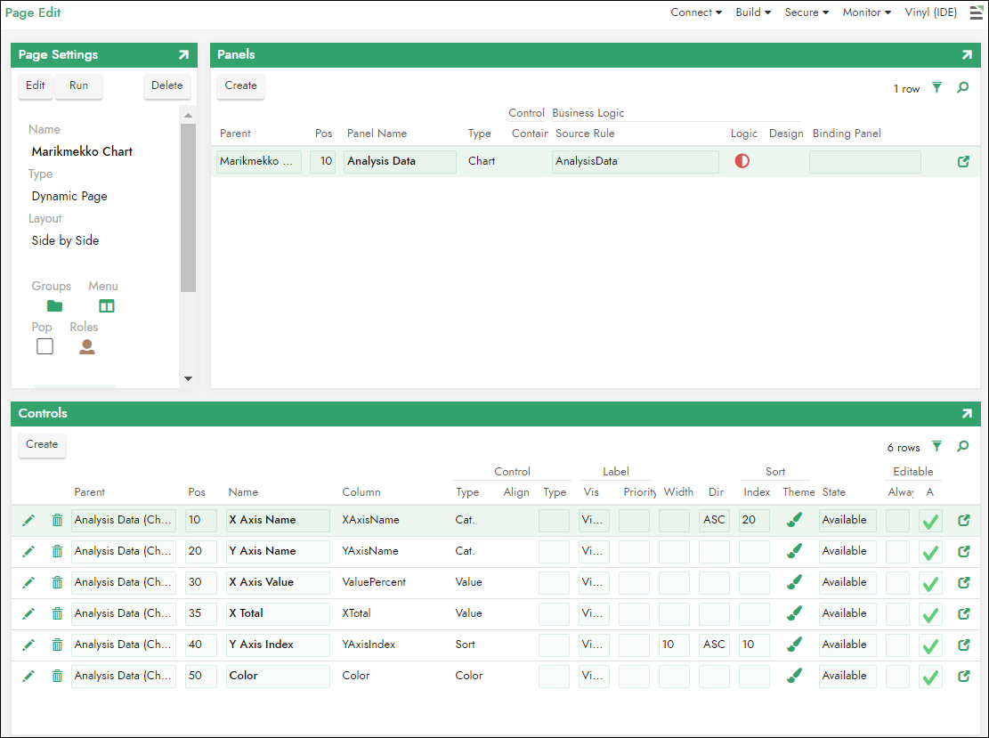Screen dimensions: 989x738
Task: Open Theme brush for X Total row
Action: [795, 613]
